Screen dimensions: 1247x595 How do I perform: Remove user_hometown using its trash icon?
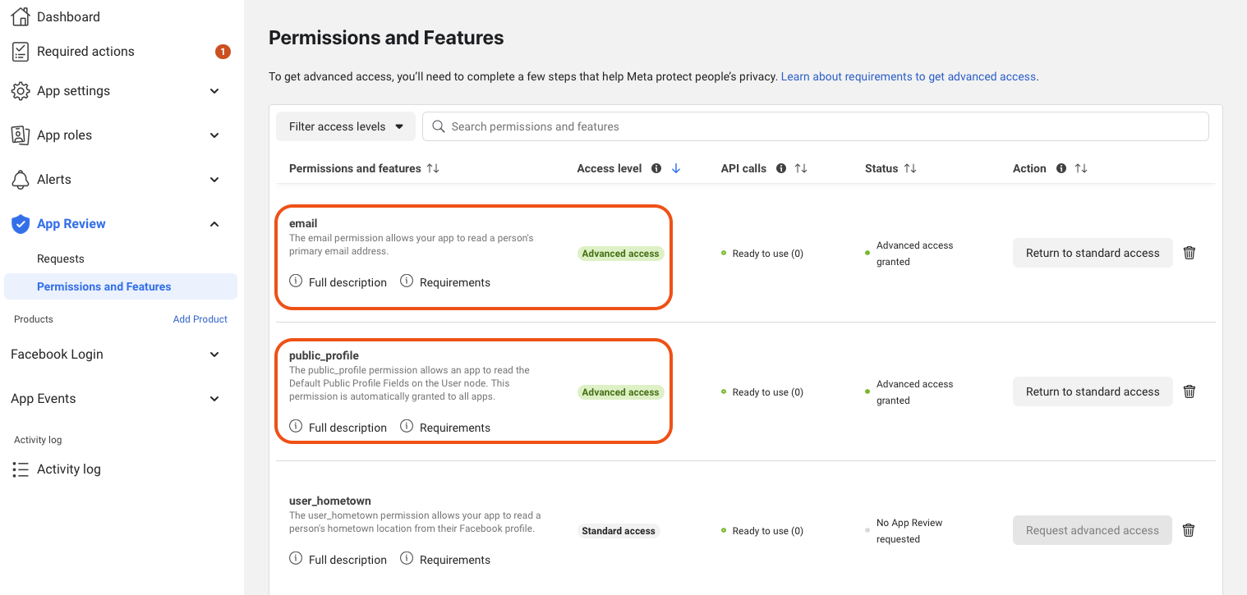pyautogui.click(x=1188, y=530)
